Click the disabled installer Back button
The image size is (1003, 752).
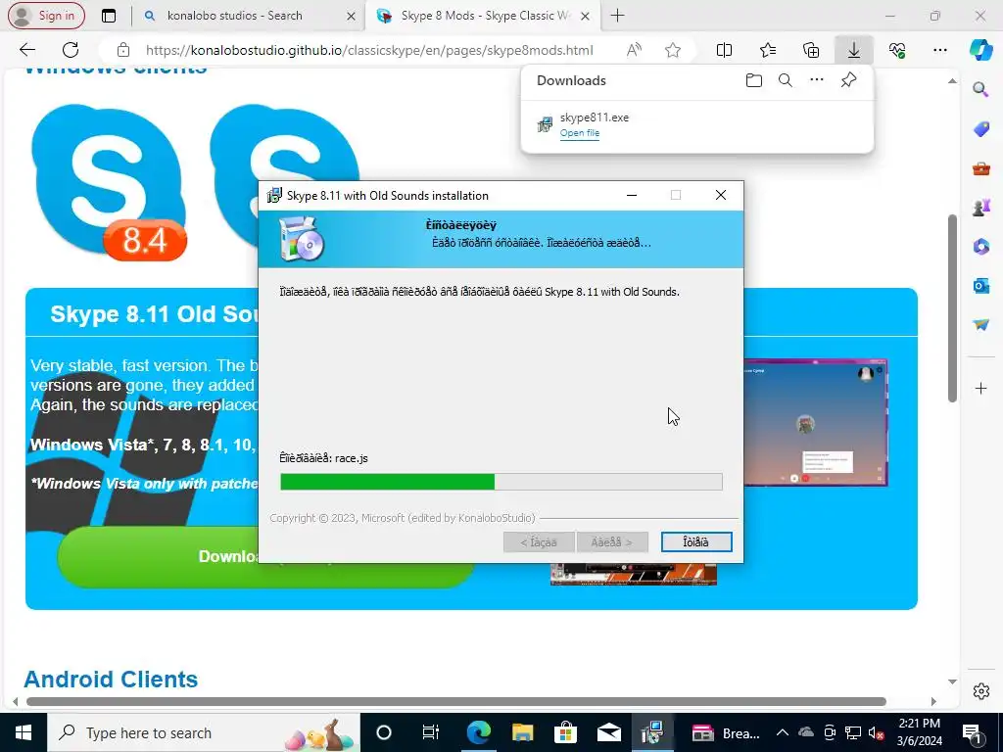539,542
